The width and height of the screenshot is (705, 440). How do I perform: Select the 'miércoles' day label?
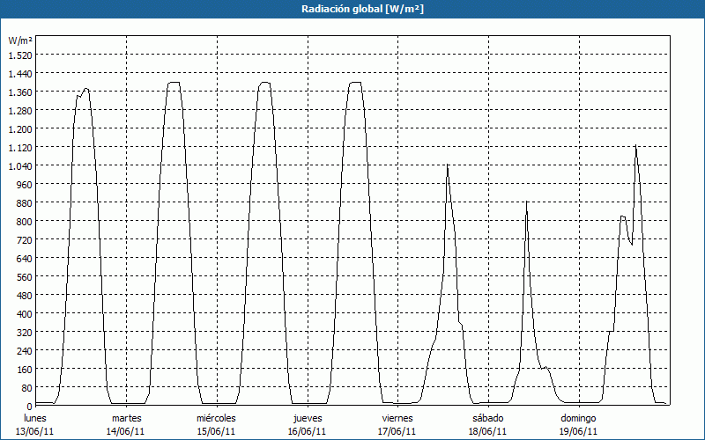(216, 418)
